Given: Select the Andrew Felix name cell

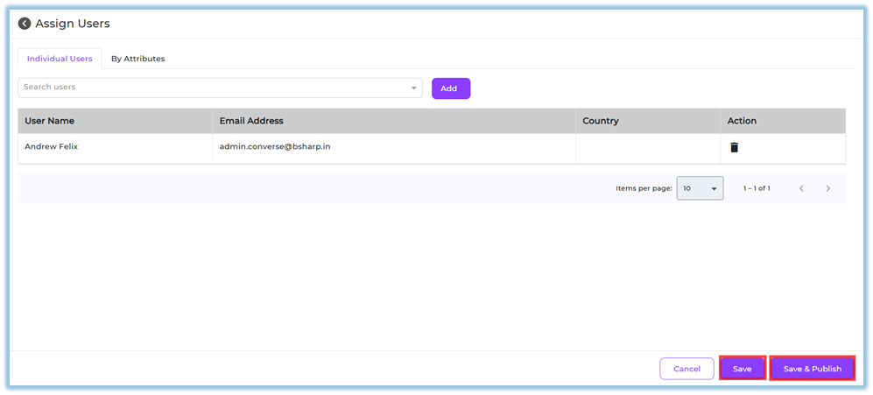Looking at the screenshot, I should point(51,146).
